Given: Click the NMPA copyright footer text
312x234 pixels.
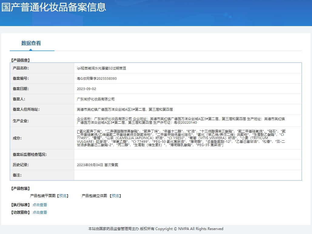Looking at the screenshot, I should coord(156,229).
